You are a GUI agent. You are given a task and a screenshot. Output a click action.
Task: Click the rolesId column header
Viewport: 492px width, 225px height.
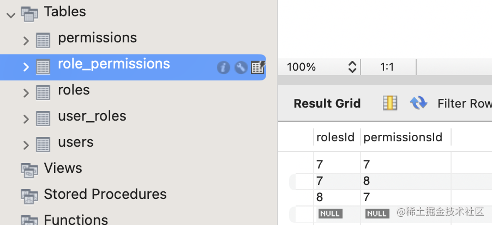(x=336, y=138)
